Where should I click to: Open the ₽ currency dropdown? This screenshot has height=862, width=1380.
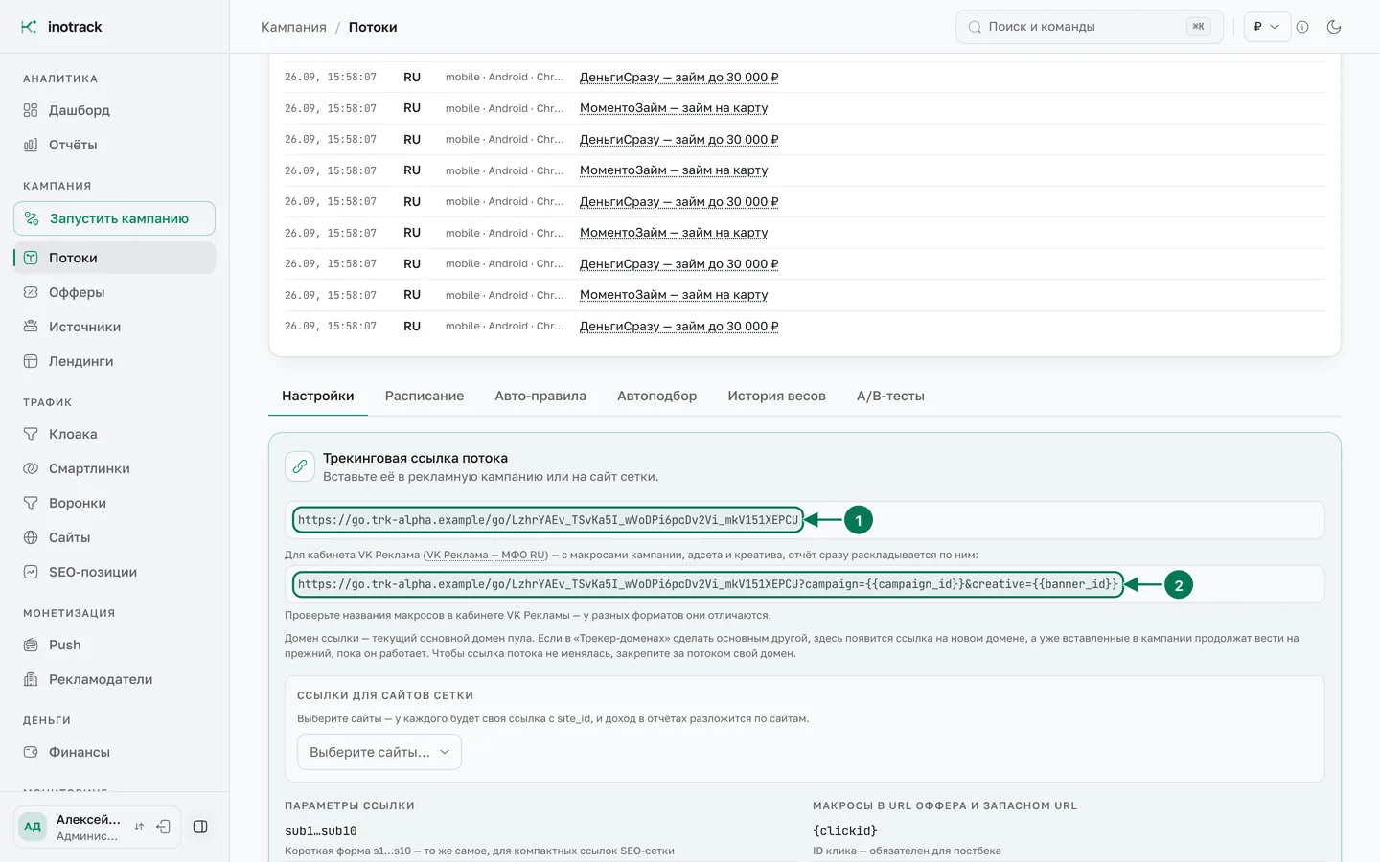click(1267, 27)
